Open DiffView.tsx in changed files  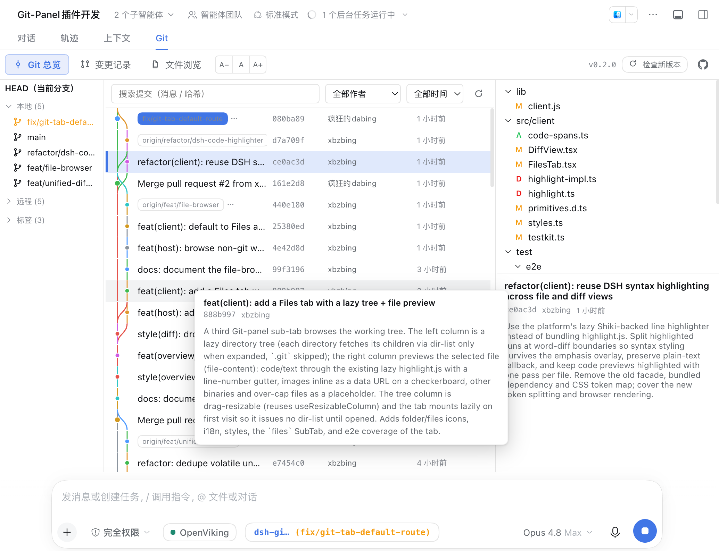coord(553,150)
